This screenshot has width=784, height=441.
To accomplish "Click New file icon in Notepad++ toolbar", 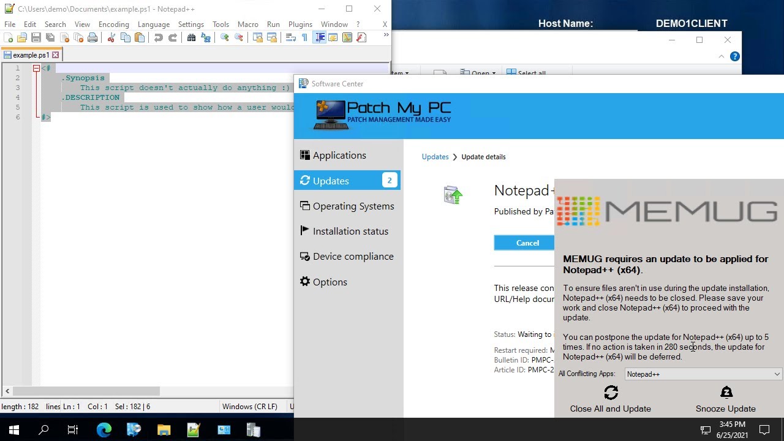I will (x=8, y=38).
